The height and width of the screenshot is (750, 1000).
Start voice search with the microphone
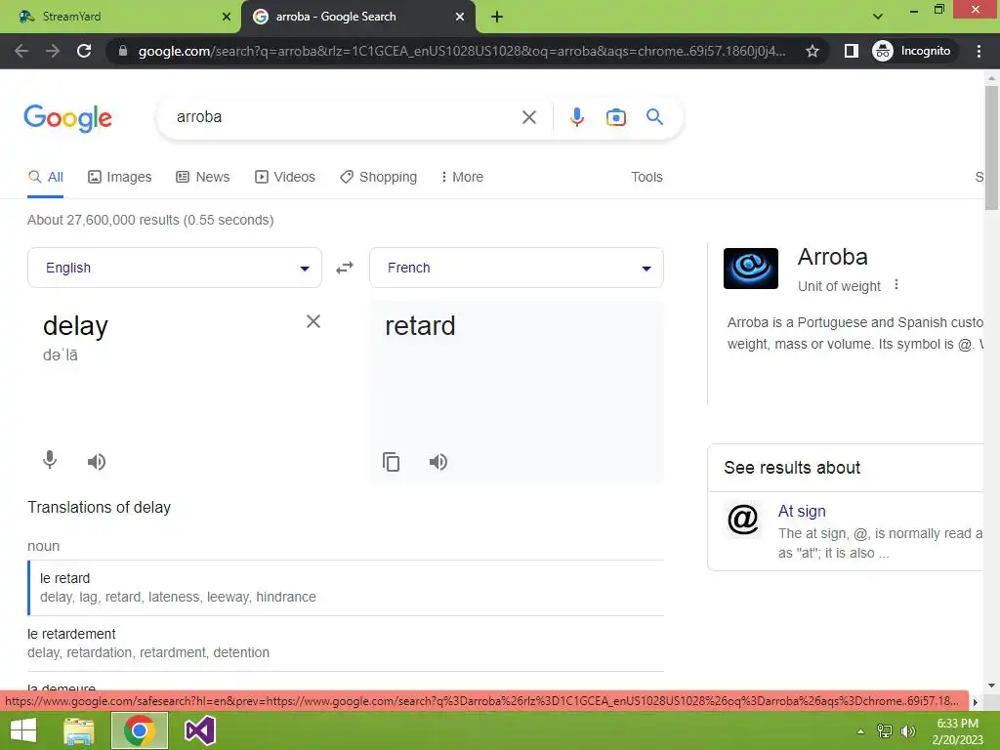click(x=576, y=117)
